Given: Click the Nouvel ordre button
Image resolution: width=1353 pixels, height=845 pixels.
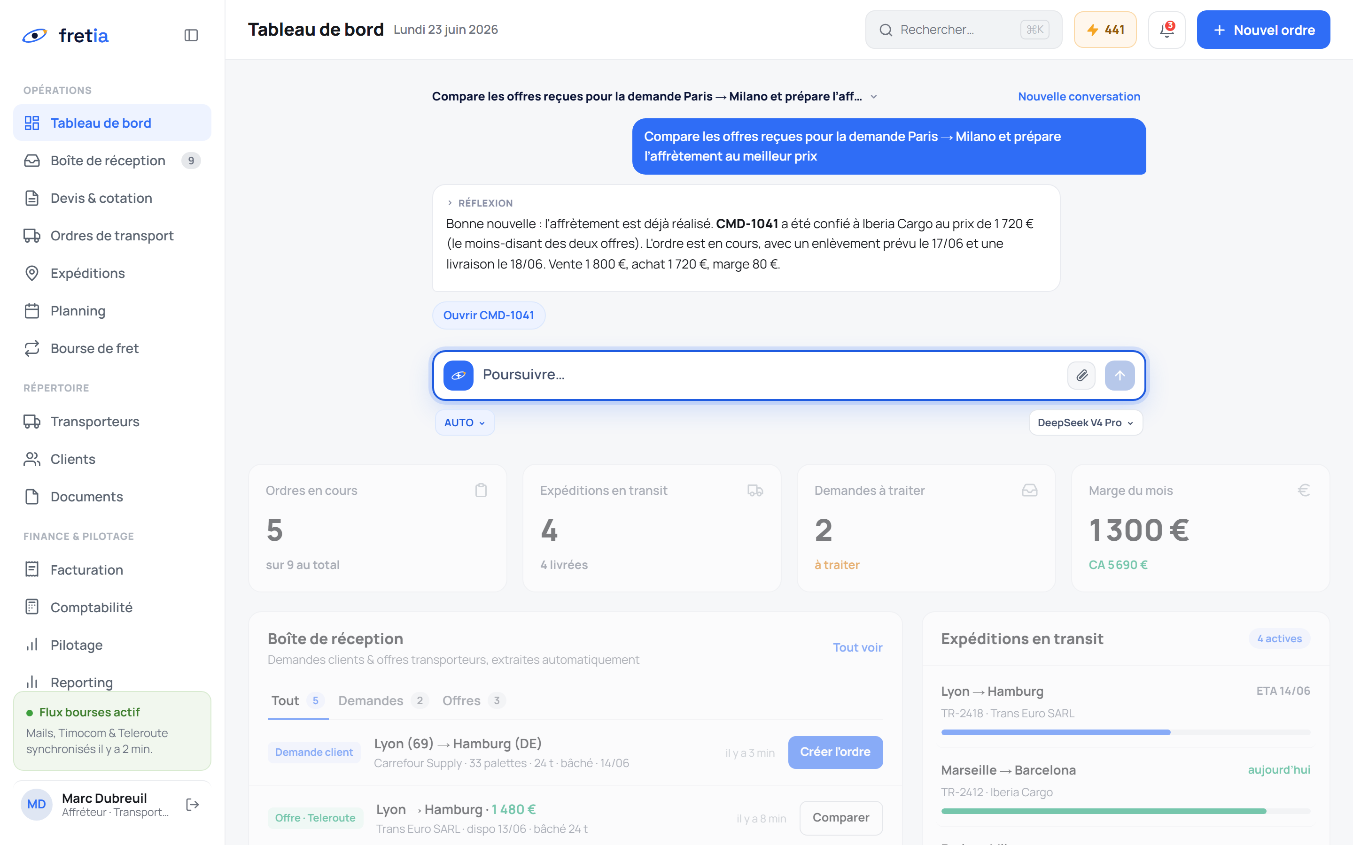Looking at the screenshot, I should click(x=1264, y=30).
